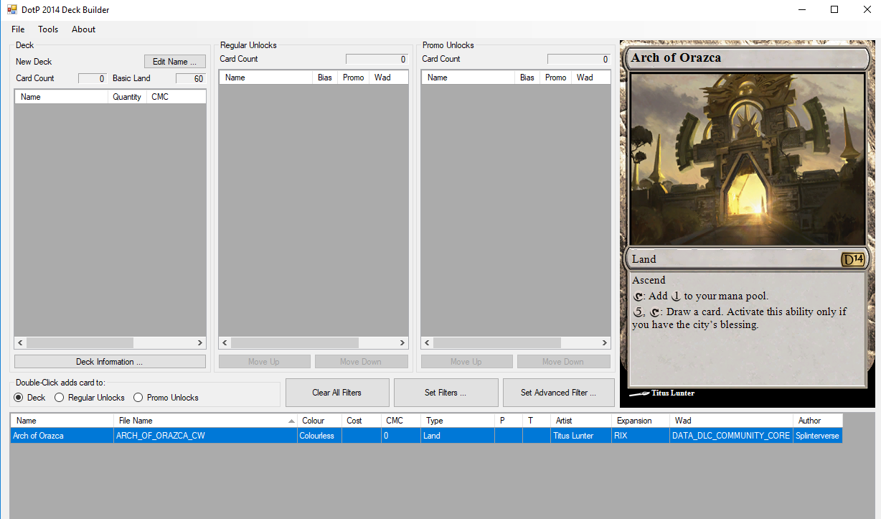Viewport: 881px width, 519px height.
Task: Sort deck list by Quantity column
Action: [127, 97]
